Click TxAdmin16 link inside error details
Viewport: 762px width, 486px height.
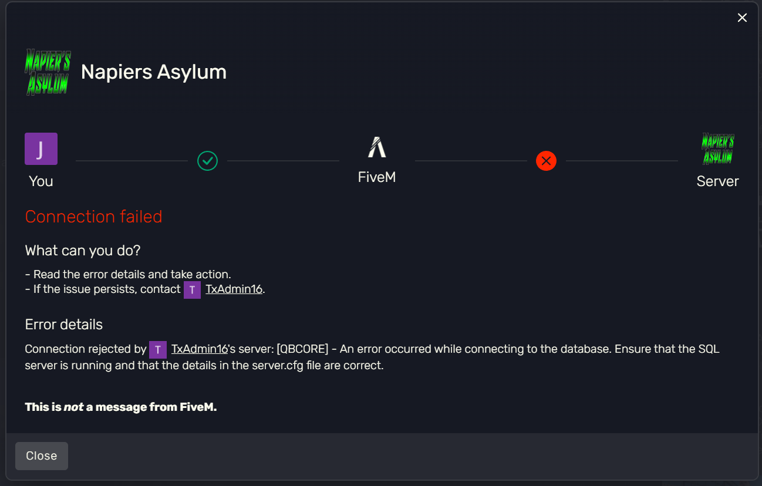(199, 349)
